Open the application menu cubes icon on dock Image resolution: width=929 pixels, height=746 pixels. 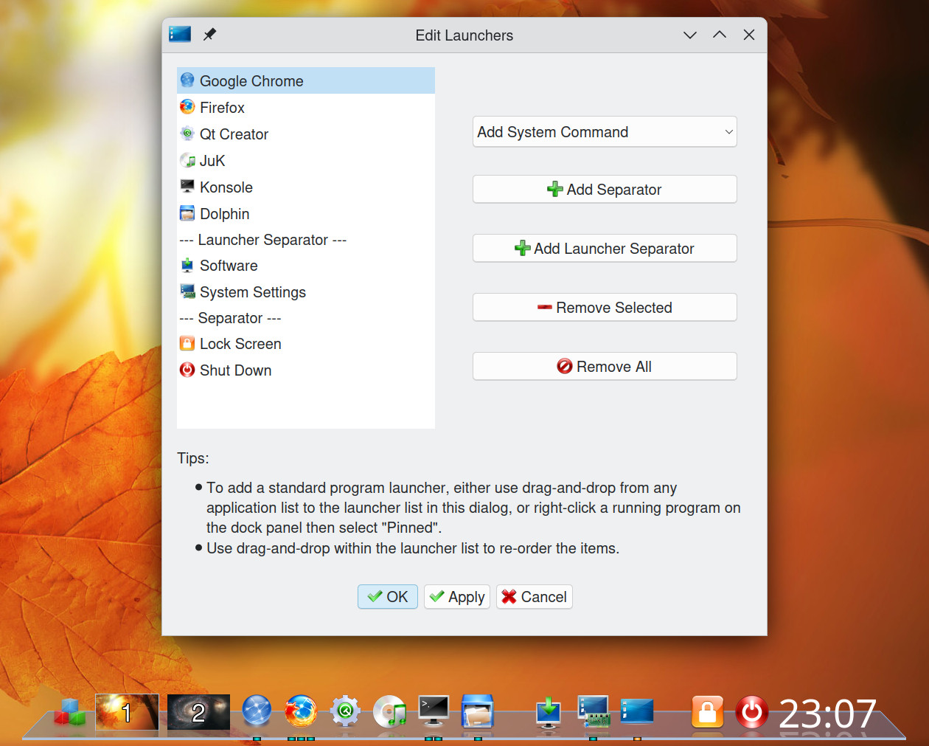click(70, 713)
